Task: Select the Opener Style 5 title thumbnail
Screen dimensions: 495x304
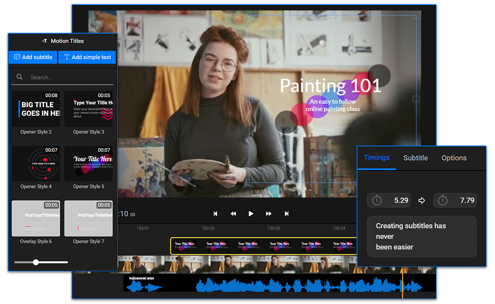Action: coord(88,163)
